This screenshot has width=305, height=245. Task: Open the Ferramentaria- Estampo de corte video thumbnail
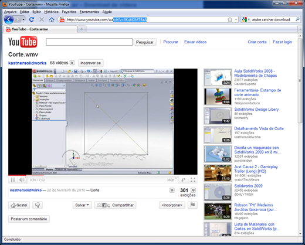218,96
